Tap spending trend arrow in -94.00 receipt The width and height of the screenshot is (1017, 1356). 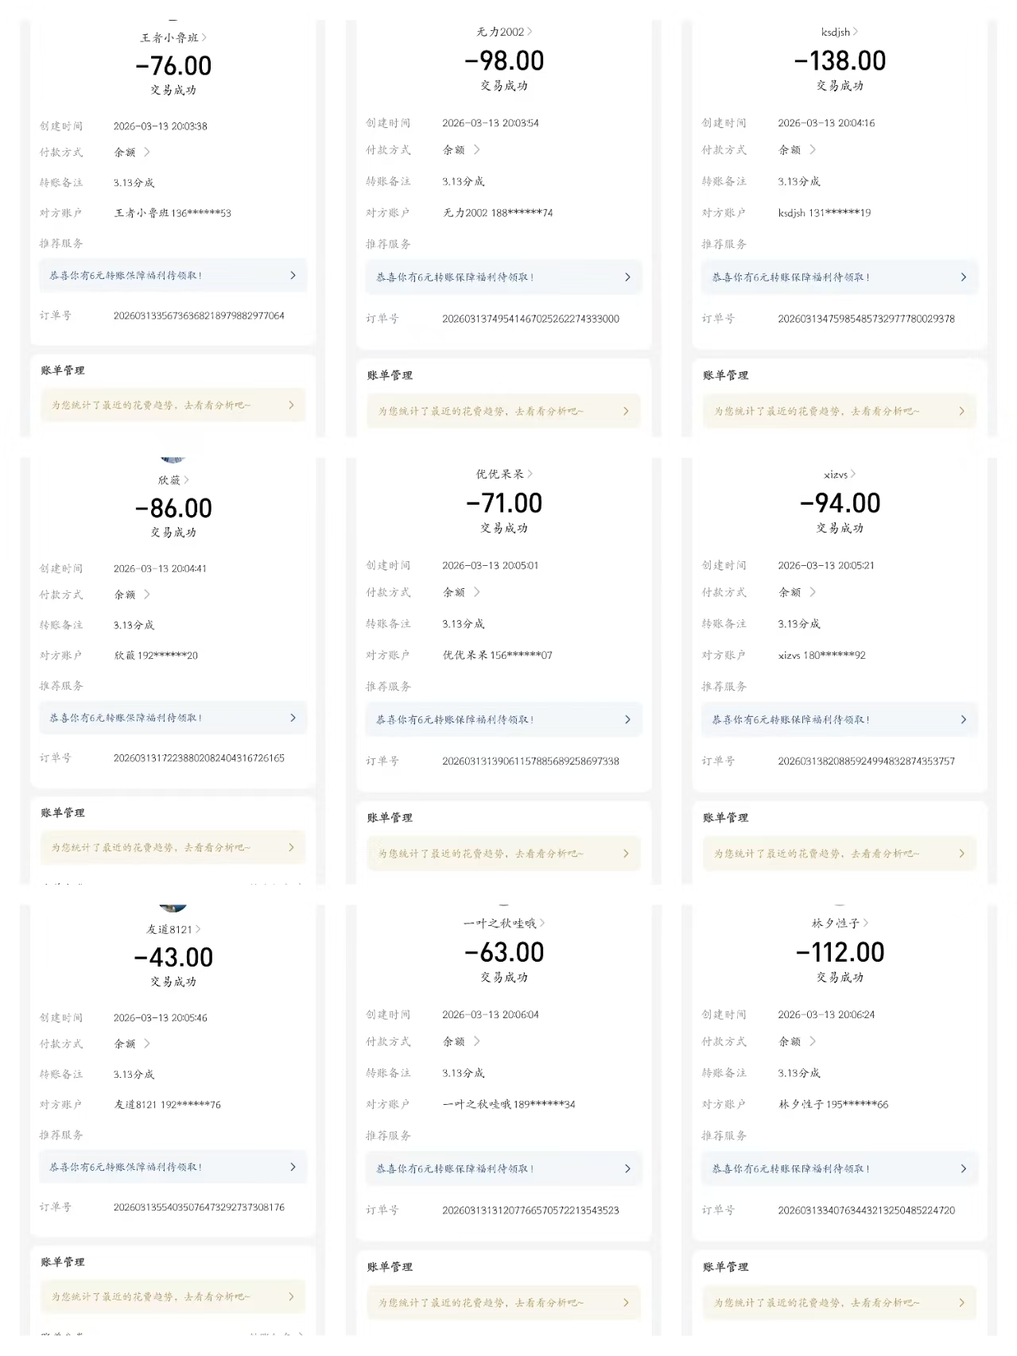coord(961,854)
